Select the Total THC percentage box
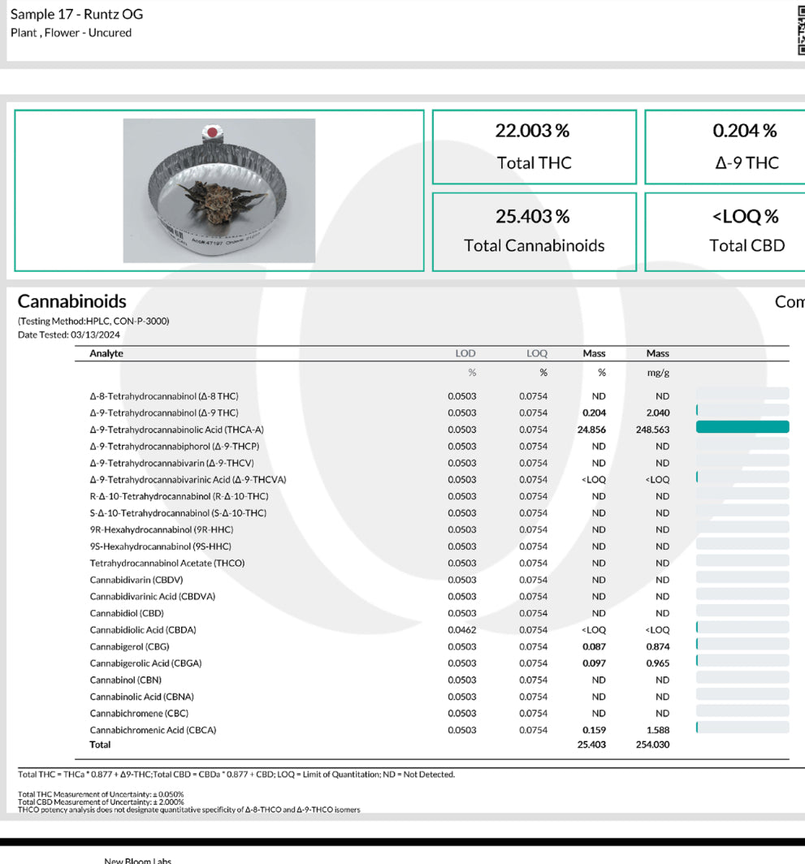This screenshot has height=864, width=805. 534,146
